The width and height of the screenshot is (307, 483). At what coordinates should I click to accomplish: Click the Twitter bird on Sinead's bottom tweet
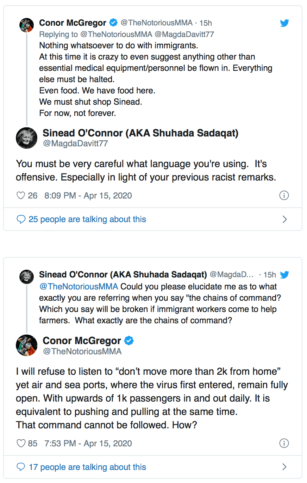(x=284, y=275)
